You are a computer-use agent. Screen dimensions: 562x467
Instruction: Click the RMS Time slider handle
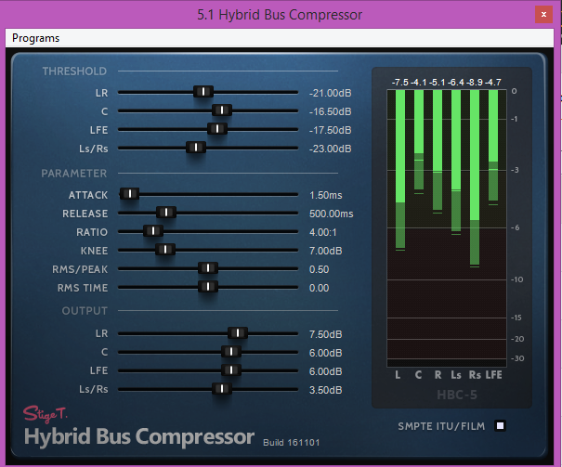point(208,287)
